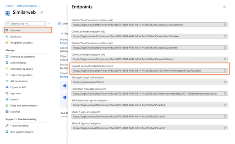Copy the WS-Federation sign-on endpoint URL
Viewport: 235px width, 144px height.
(225, 105)
